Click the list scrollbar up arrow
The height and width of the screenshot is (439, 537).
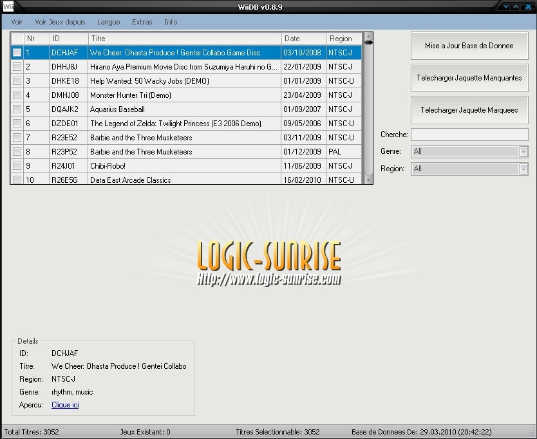368,36
